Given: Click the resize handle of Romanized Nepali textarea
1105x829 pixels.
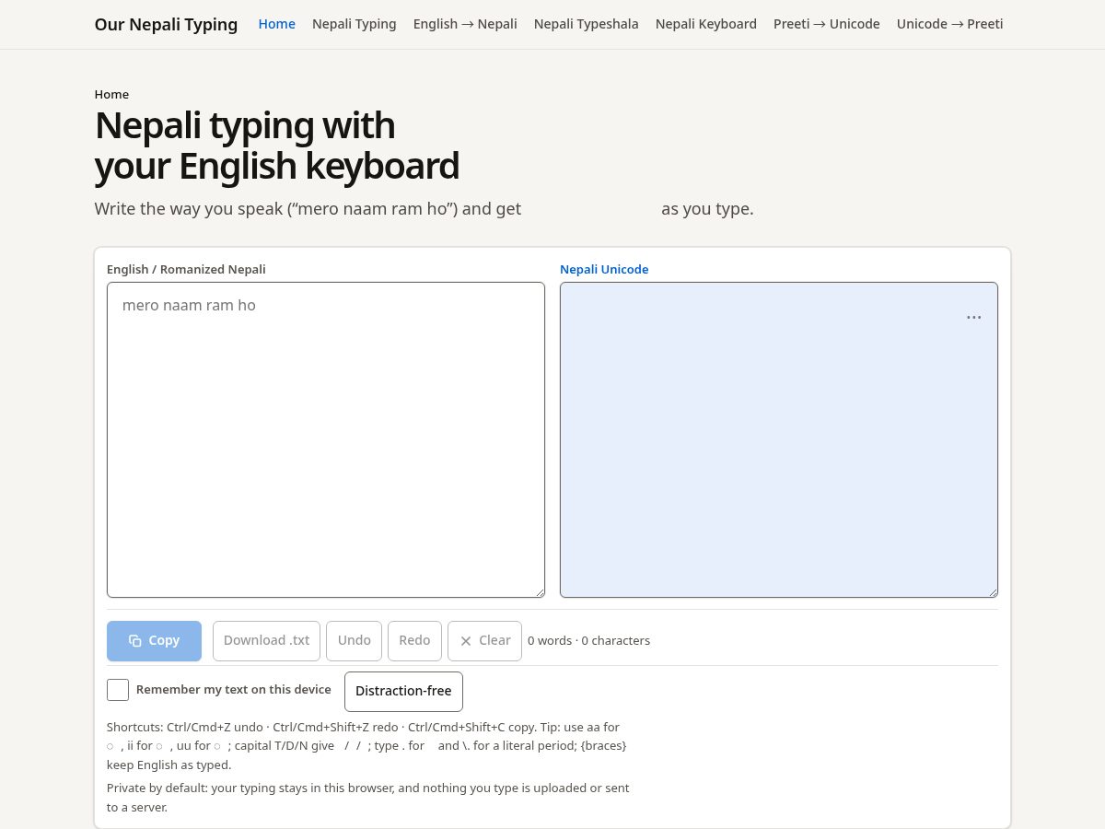Looking at the screenshot, I should click(x=540, y=592).
